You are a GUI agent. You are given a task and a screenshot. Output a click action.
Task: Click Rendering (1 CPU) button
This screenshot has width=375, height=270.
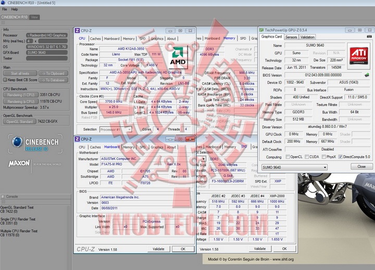coord(21,95)
